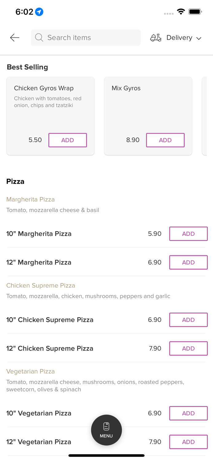Screen dimensions: 213x461
Task: Add Mix Gyros to order
Action: pyautogui.click(x=165, y=140)
